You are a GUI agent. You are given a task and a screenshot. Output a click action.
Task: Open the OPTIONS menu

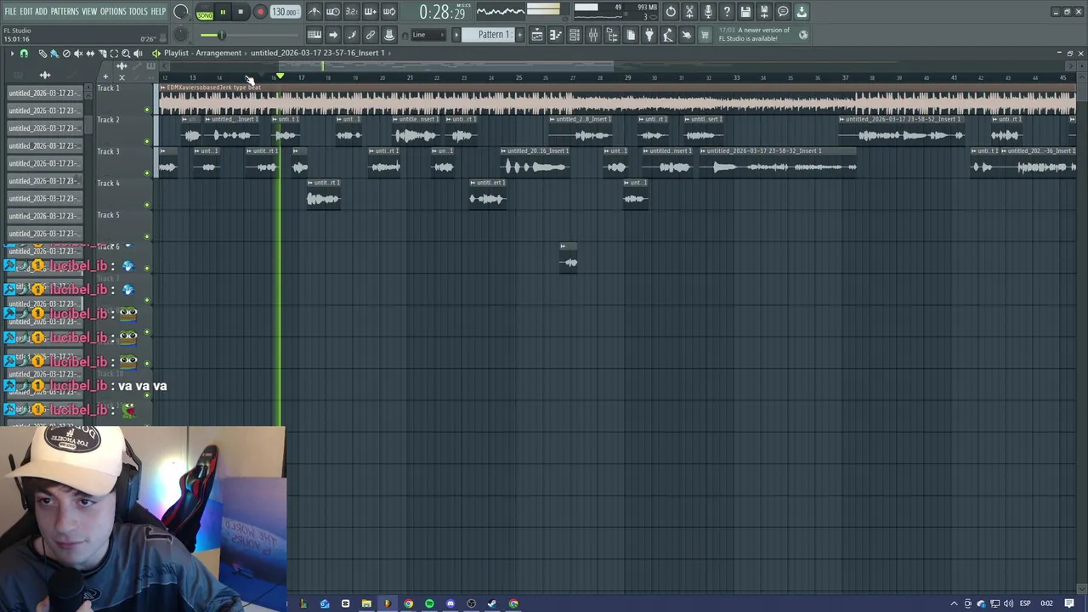[x=113, y=12]
